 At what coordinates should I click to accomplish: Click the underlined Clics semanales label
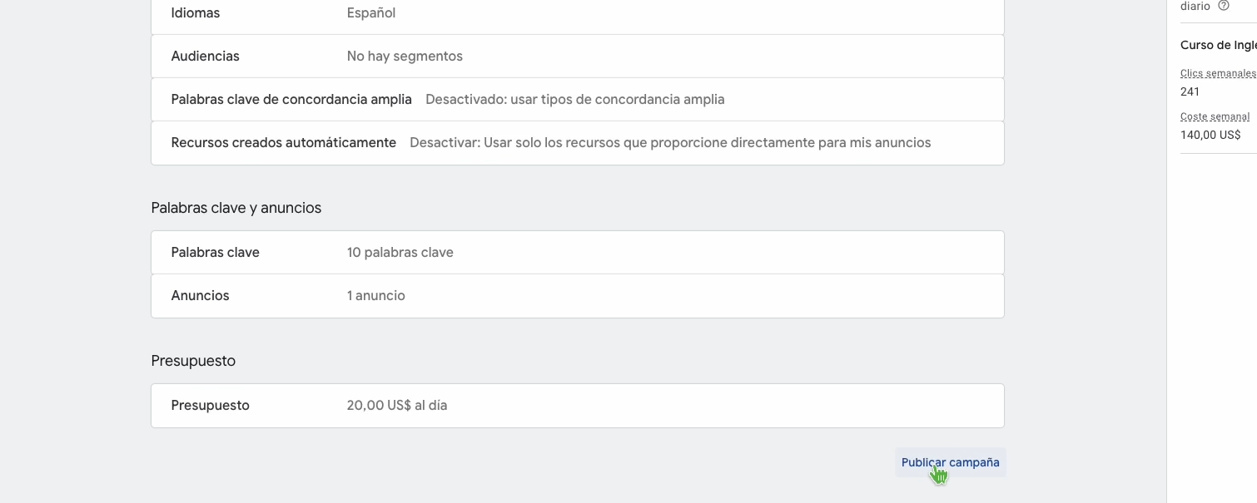(x=1219, y=74)
